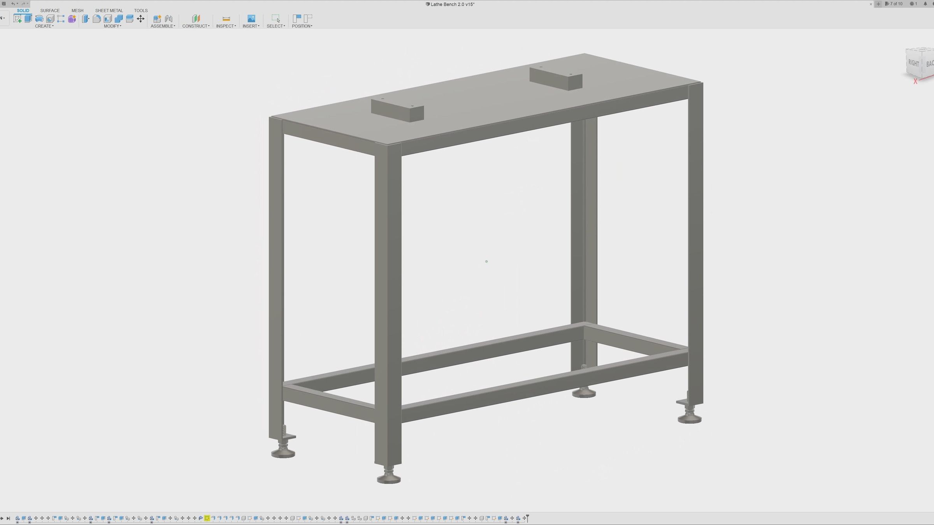Insert a canvas image
Screen dimensions: 934x525
pos(251,18)
